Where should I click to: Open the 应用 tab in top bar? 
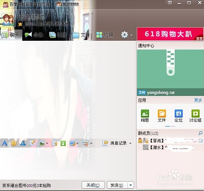(x=105, y=35)
